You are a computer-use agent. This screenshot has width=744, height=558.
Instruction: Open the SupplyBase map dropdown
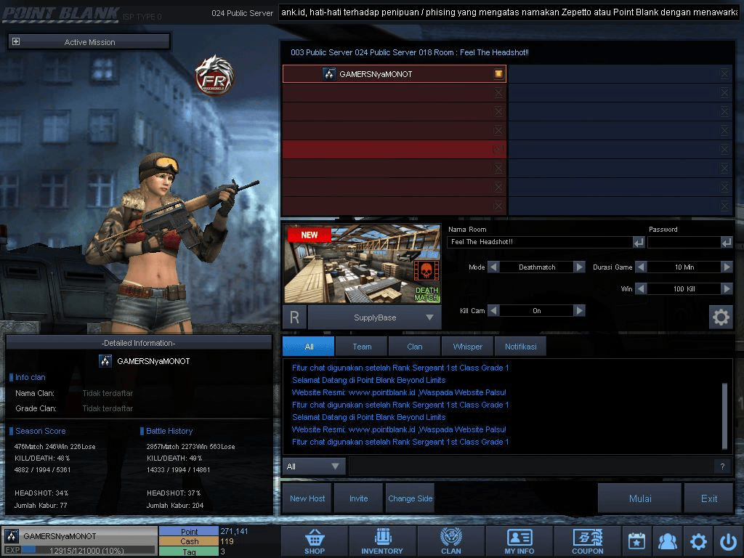tap(374, 318)
